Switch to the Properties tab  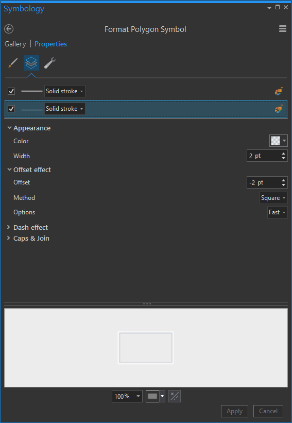pos(50,44)
